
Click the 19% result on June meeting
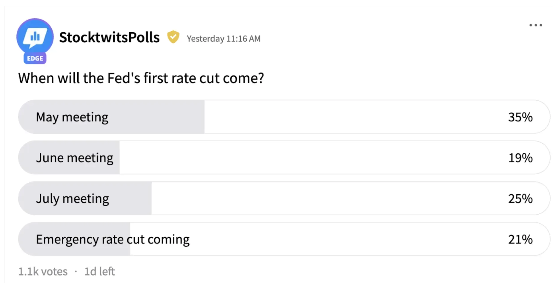coord(520,158)
